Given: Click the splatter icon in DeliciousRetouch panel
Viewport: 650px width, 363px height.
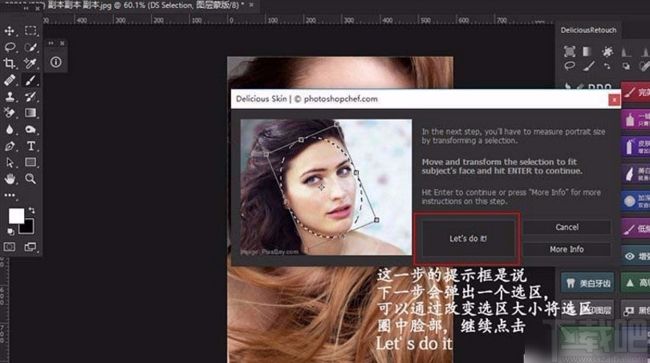Looking at the screenshot, I should (607, 51).
